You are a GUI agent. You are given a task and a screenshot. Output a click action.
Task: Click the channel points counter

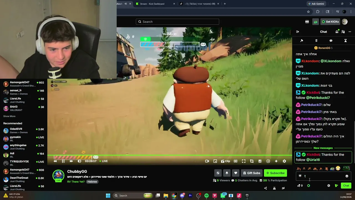click(300, 186)
